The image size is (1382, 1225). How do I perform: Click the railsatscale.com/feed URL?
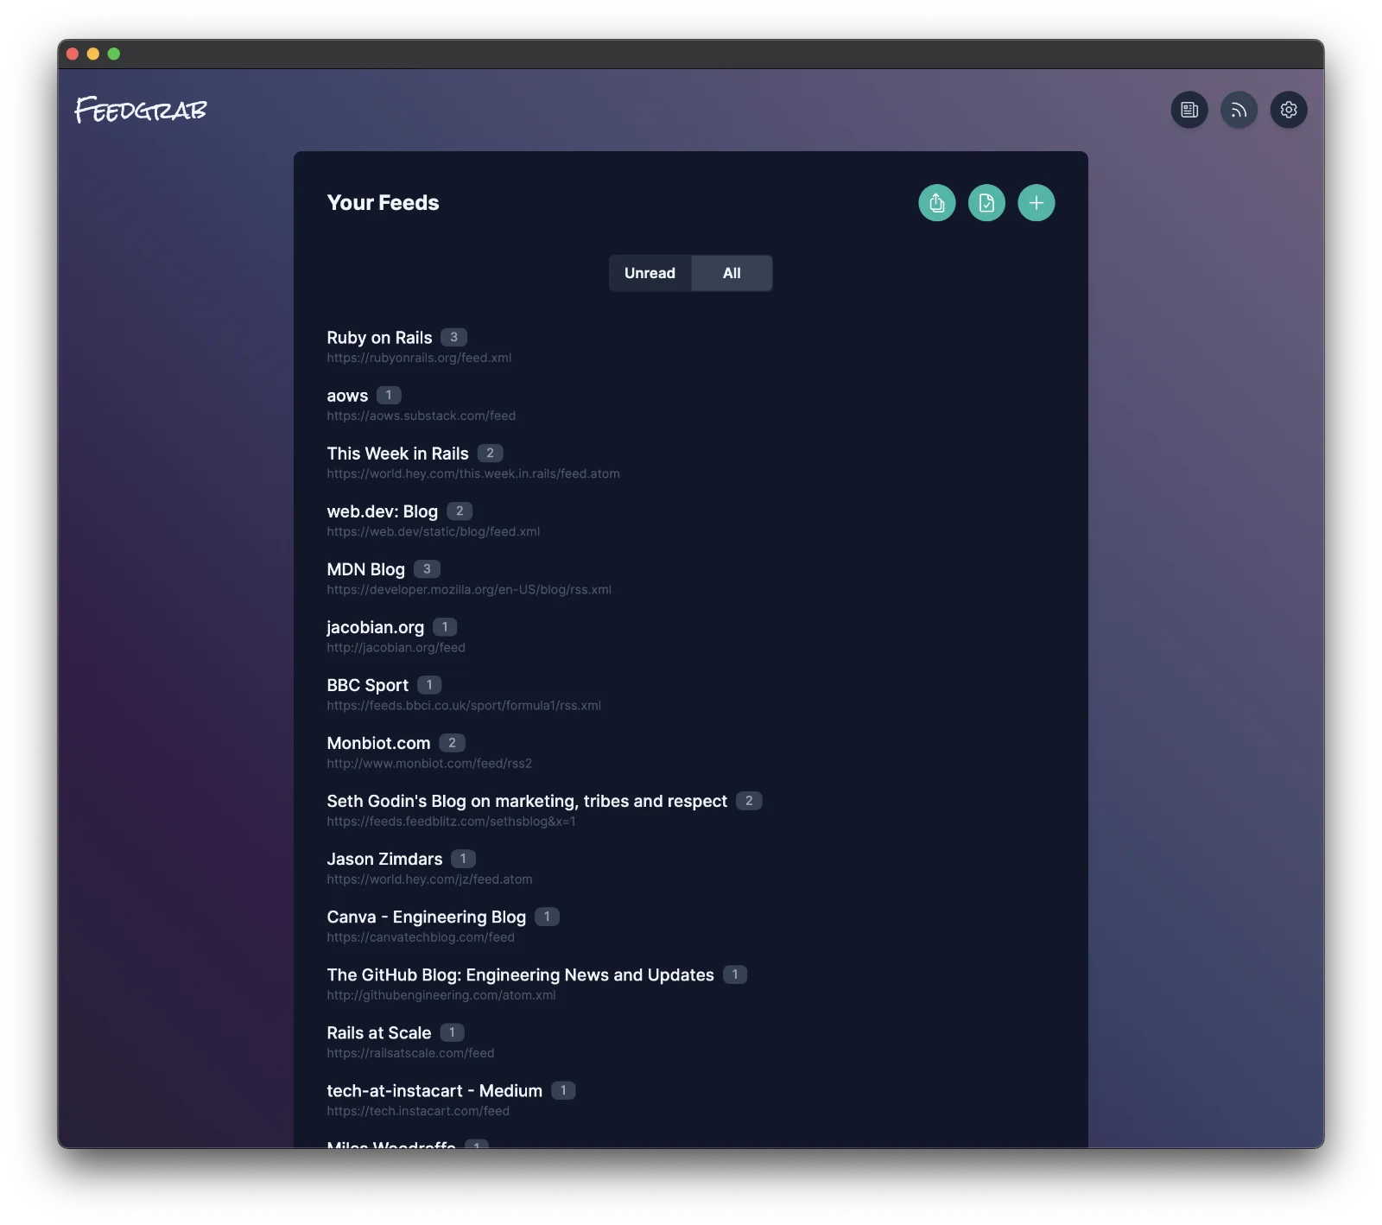click(x=410, y=1052)
